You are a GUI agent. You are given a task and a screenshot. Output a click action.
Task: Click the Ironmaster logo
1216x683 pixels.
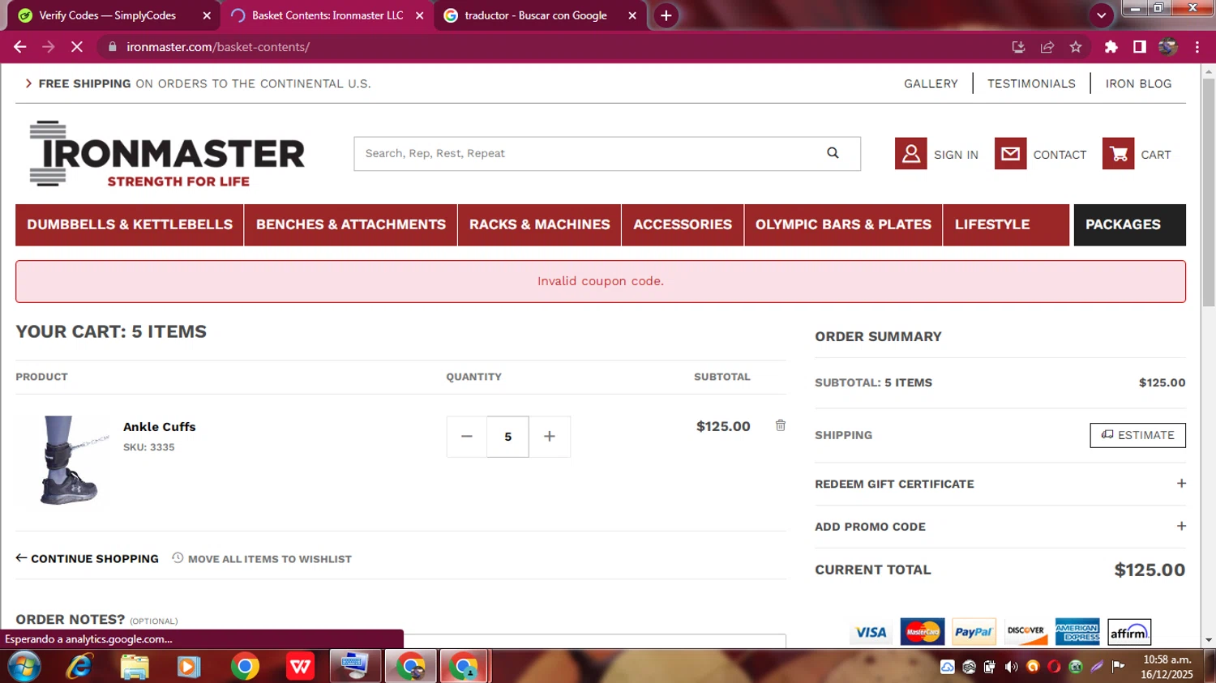click(x=167, y=154)
